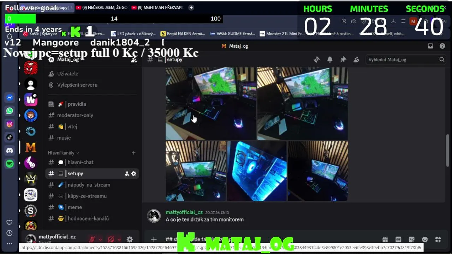This screenshot has width=452, height=254.
Task: Select the purple W server icon
Action: point(31,100)
